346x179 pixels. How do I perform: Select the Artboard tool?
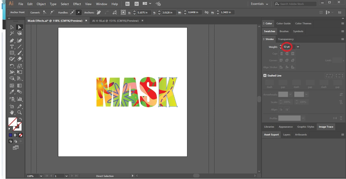tap(12, 106)
